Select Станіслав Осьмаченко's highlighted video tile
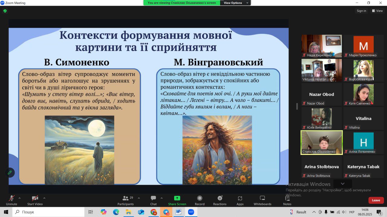The width and height of the screenshot is (387, 217). point(322,143)
